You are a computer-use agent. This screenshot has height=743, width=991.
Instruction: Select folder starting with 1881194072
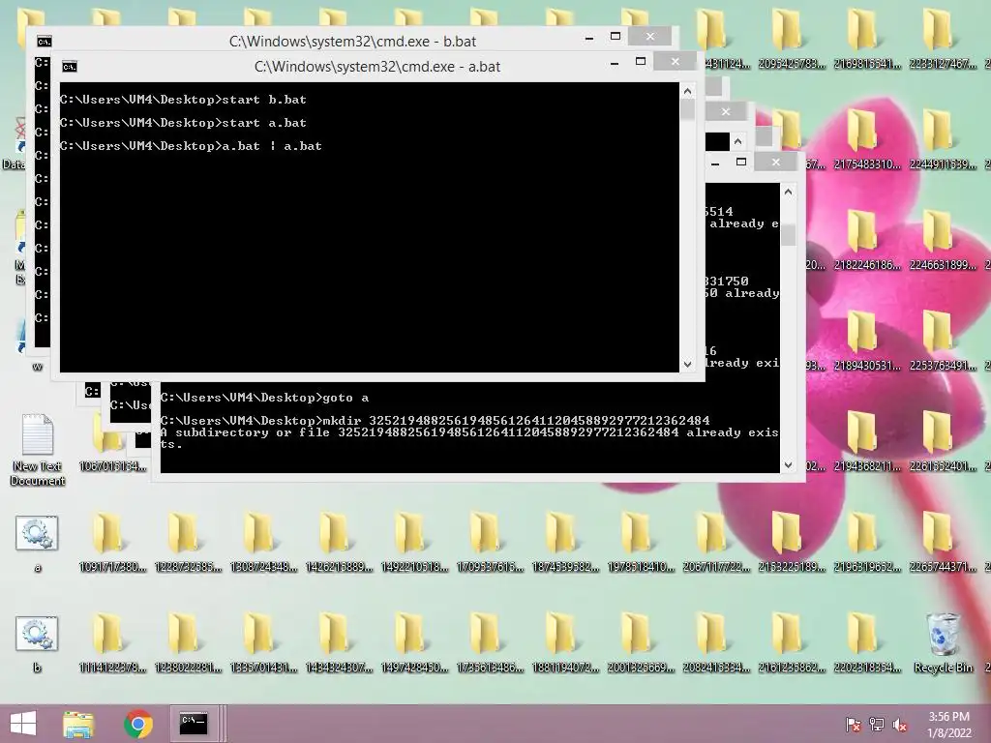click(565, 643)
